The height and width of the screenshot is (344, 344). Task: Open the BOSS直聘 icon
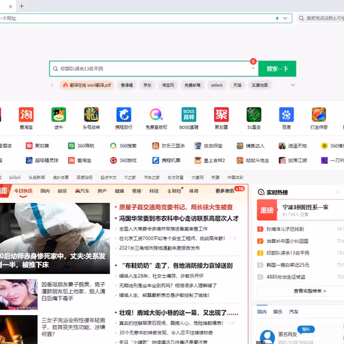point(189,114)
